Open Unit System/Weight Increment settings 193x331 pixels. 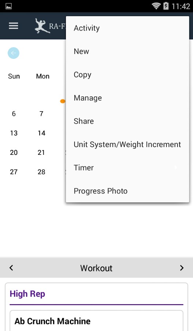click(127, 145)
